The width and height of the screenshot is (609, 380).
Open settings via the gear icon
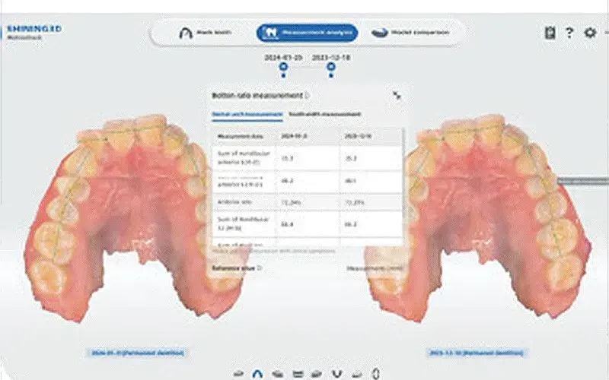point(589,33)
